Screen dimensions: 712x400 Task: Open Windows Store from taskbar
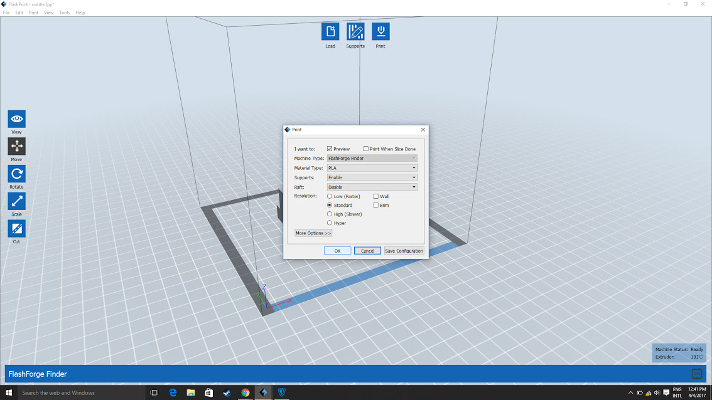tap(209, 392)
